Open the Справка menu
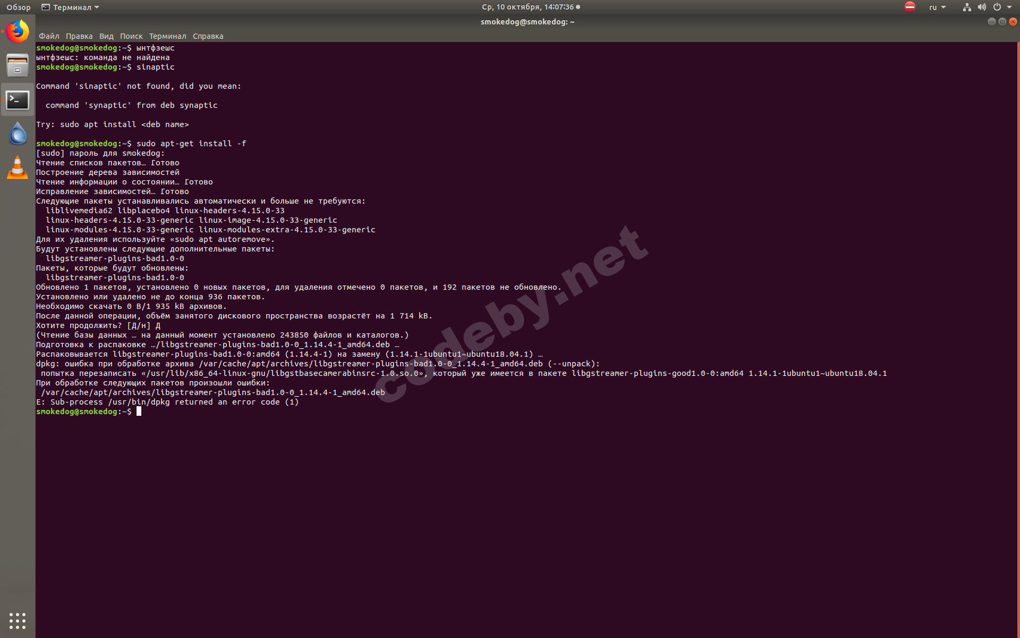 point(208,36)
